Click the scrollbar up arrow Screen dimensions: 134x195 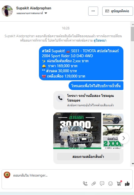click(x=133, y=24)
